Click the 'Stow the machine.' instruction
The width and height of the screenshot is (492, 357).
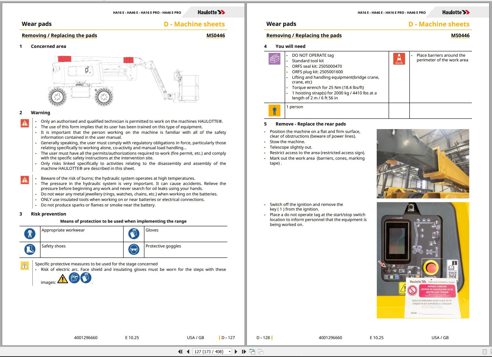[287, 142]
